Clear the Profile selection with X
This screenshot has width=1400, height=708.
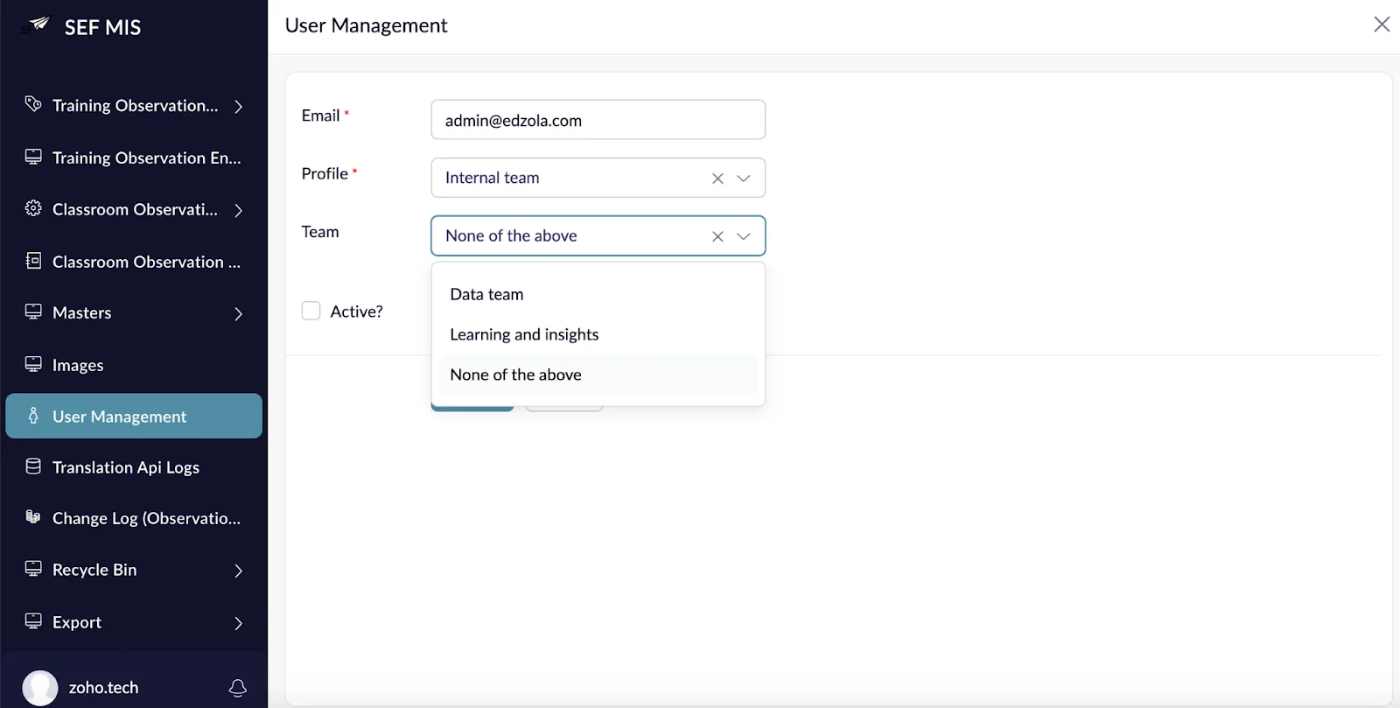tap(717, 179)
